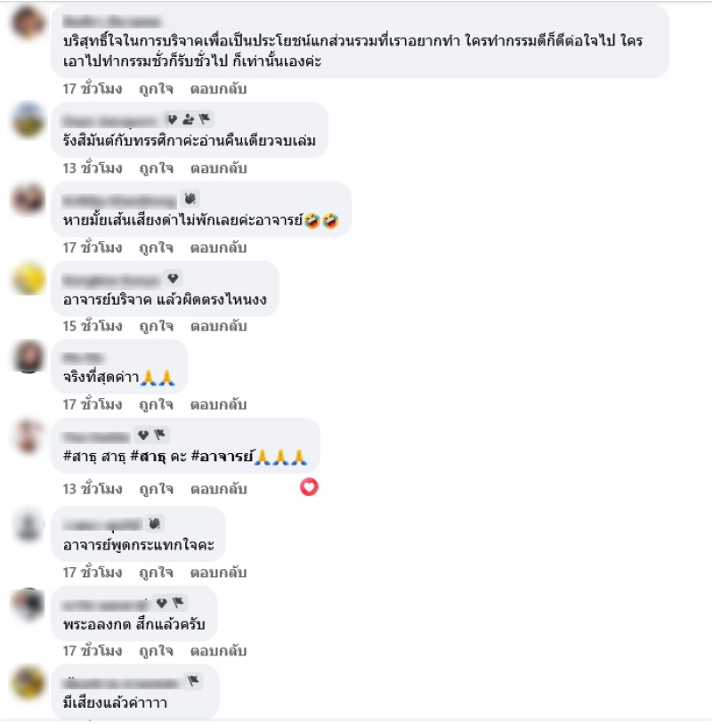
Task: Reply to the จริงที่สุดค่า comment
Action: point(219,405)
